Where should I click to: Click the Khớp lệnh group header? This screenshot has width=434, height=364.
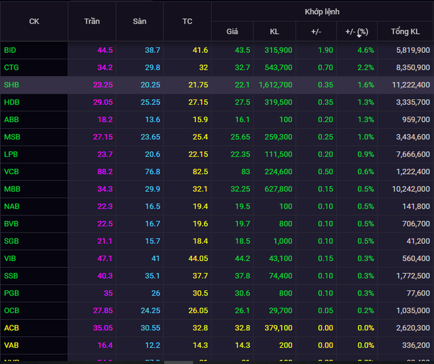click(322, 12)
